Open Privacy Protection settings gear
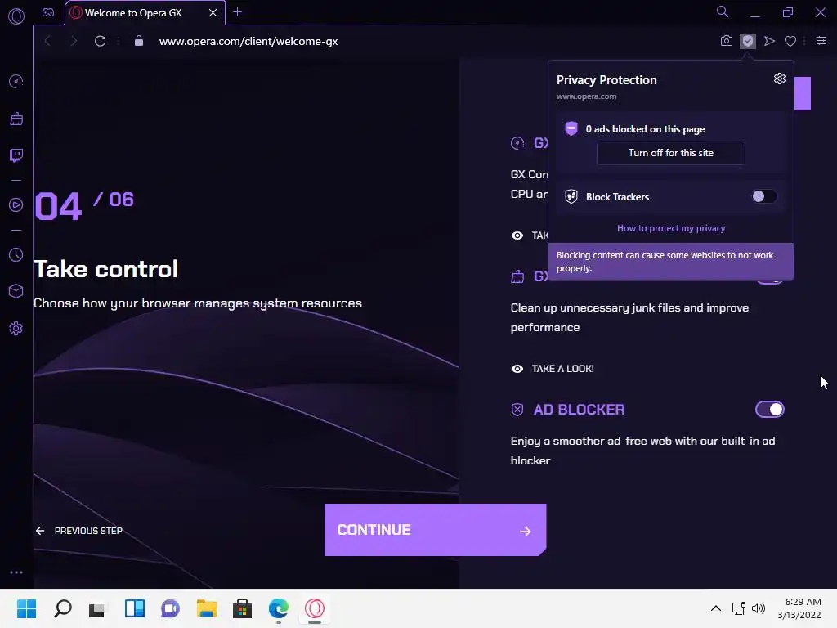Image resolution: width=837 pixels, height=628 pixels. pos(780,78)
